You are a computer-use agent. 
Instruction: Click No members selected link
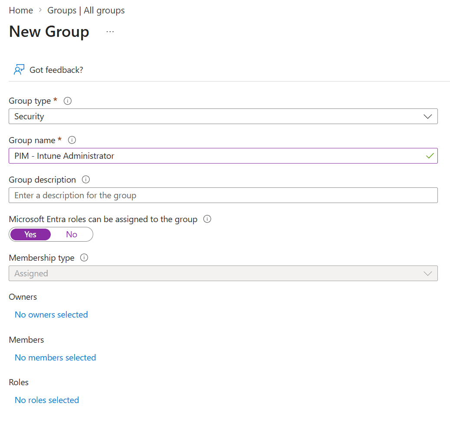tap(55, 357)
